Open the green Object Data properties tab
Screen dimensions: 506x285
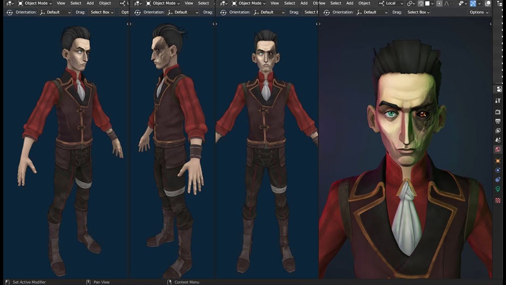coord(498,189)
